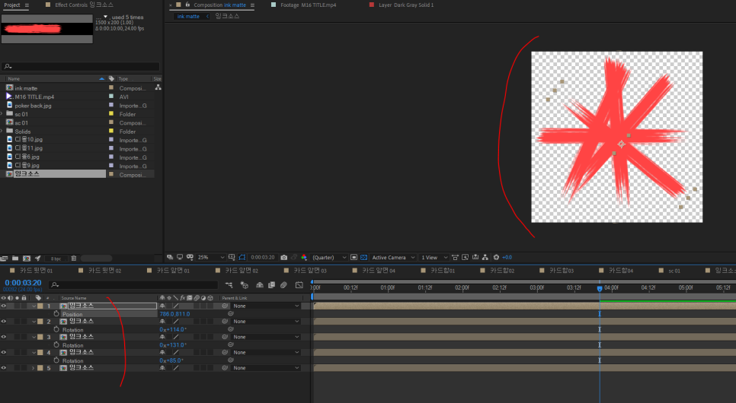Open the composition flowchart icon in viewer bar
Image resolution: width=736 pixels, height=403 pixels.
point(485,257)
